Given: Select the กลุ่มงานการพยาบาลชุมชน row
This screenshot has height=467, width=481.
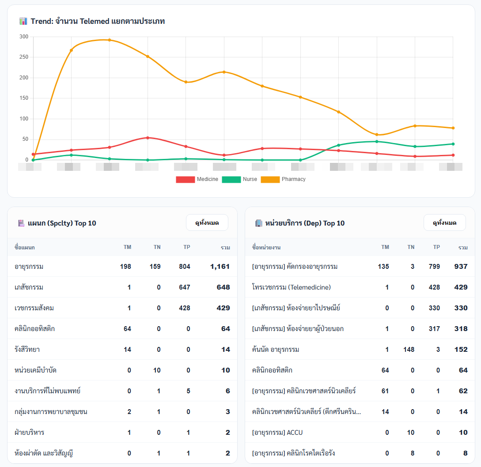Looking at the screenshot, I should pyautogui.click(x=122, y=411).
